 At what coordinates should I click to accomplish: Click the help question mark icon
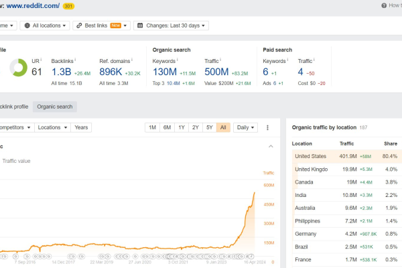(384, 5)
